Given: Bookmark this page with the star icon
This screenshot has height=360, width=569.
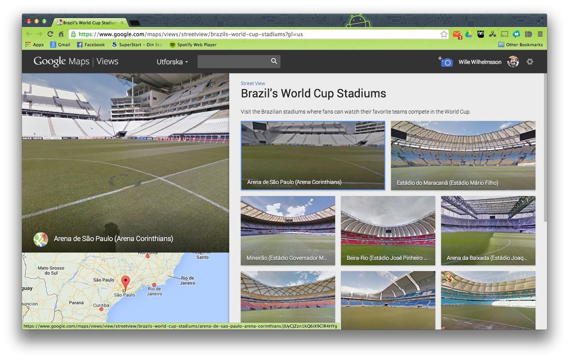Looking at the screenshot, I should [444, 34].
